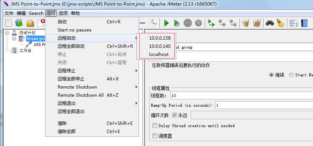Click the grey Stop toolbar icon
The width and height of the screenshot is (313, 146).
point(187,23)
